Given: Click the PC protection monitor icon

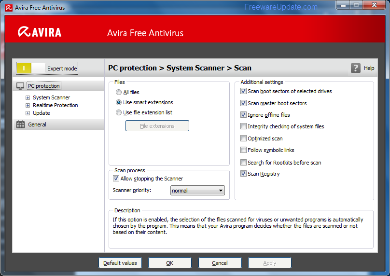Looking at the screenshot, I should 20,86.
